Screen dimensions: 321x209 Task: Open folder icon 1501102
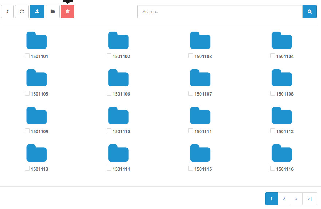pos(118,40)
